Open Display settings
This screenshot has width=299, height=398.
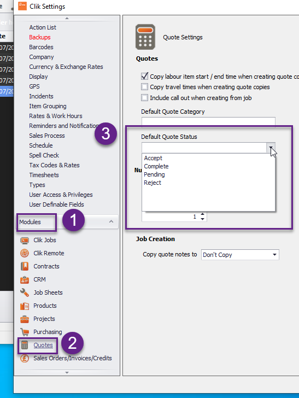(x=38, y=77)
